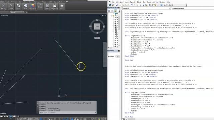The image size is (214, 120).
Task: Open Properties Window icon in VBA toolbar
Action: click(152, 5)
